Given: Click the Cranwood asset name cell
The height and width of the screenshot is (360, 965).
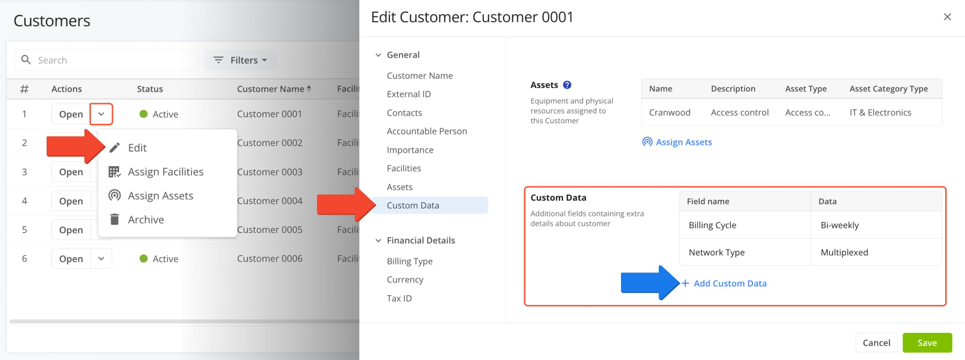Looking at the screenshot, I should [x=670, y=112].
